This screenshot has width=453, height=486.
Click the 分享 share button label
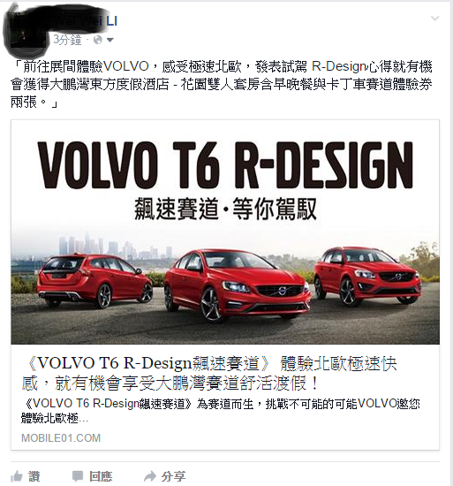pos(173,476)
